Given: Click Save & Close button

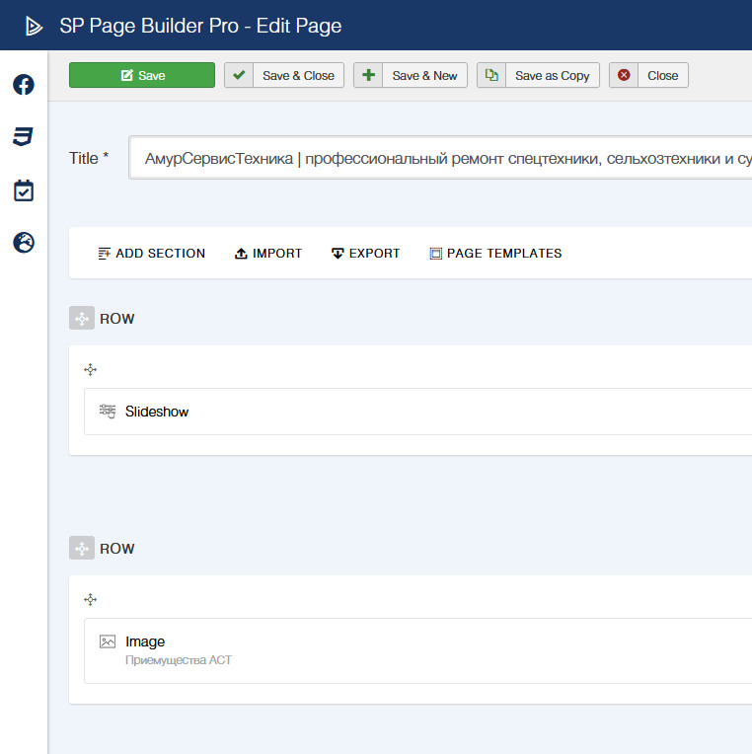Looking at the screenshot, I should [x=284, y=76].
